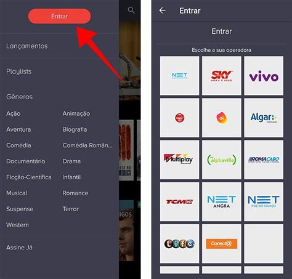The image size is (292, 279).
Task: Open the Playlists menu item
Action: [x=19, y=71]
